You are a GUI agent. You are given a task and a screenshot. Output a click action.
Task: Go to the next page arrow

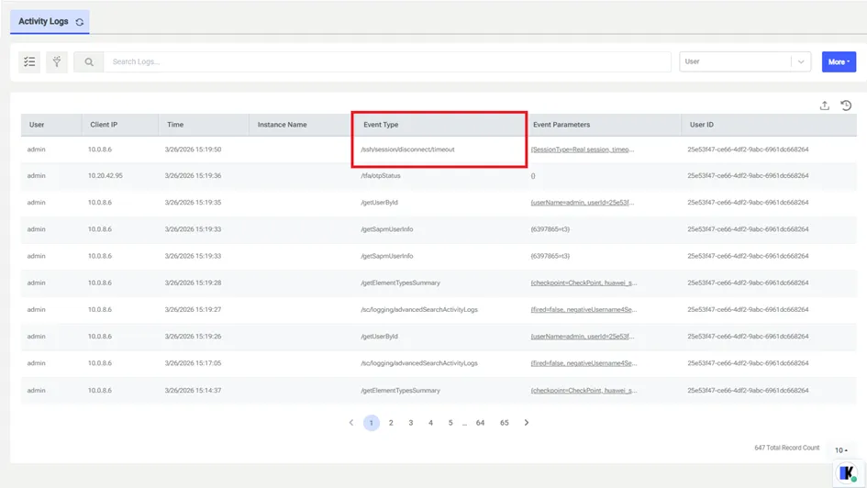[x=527, y=423]
